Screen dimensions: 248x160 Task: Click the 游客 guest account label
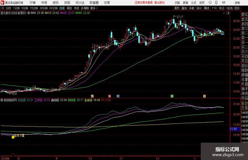(x=237, y=3)
